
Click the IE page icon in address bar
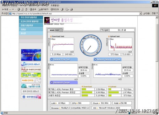point(10,14)
